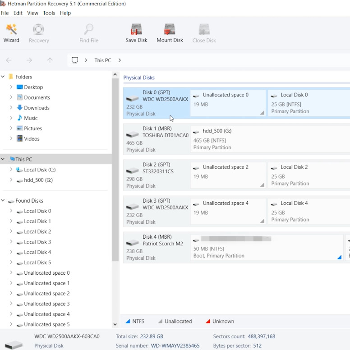Click the Unknown red legend marker
Screen dimensions: 350x350
[x=208, y=322]
